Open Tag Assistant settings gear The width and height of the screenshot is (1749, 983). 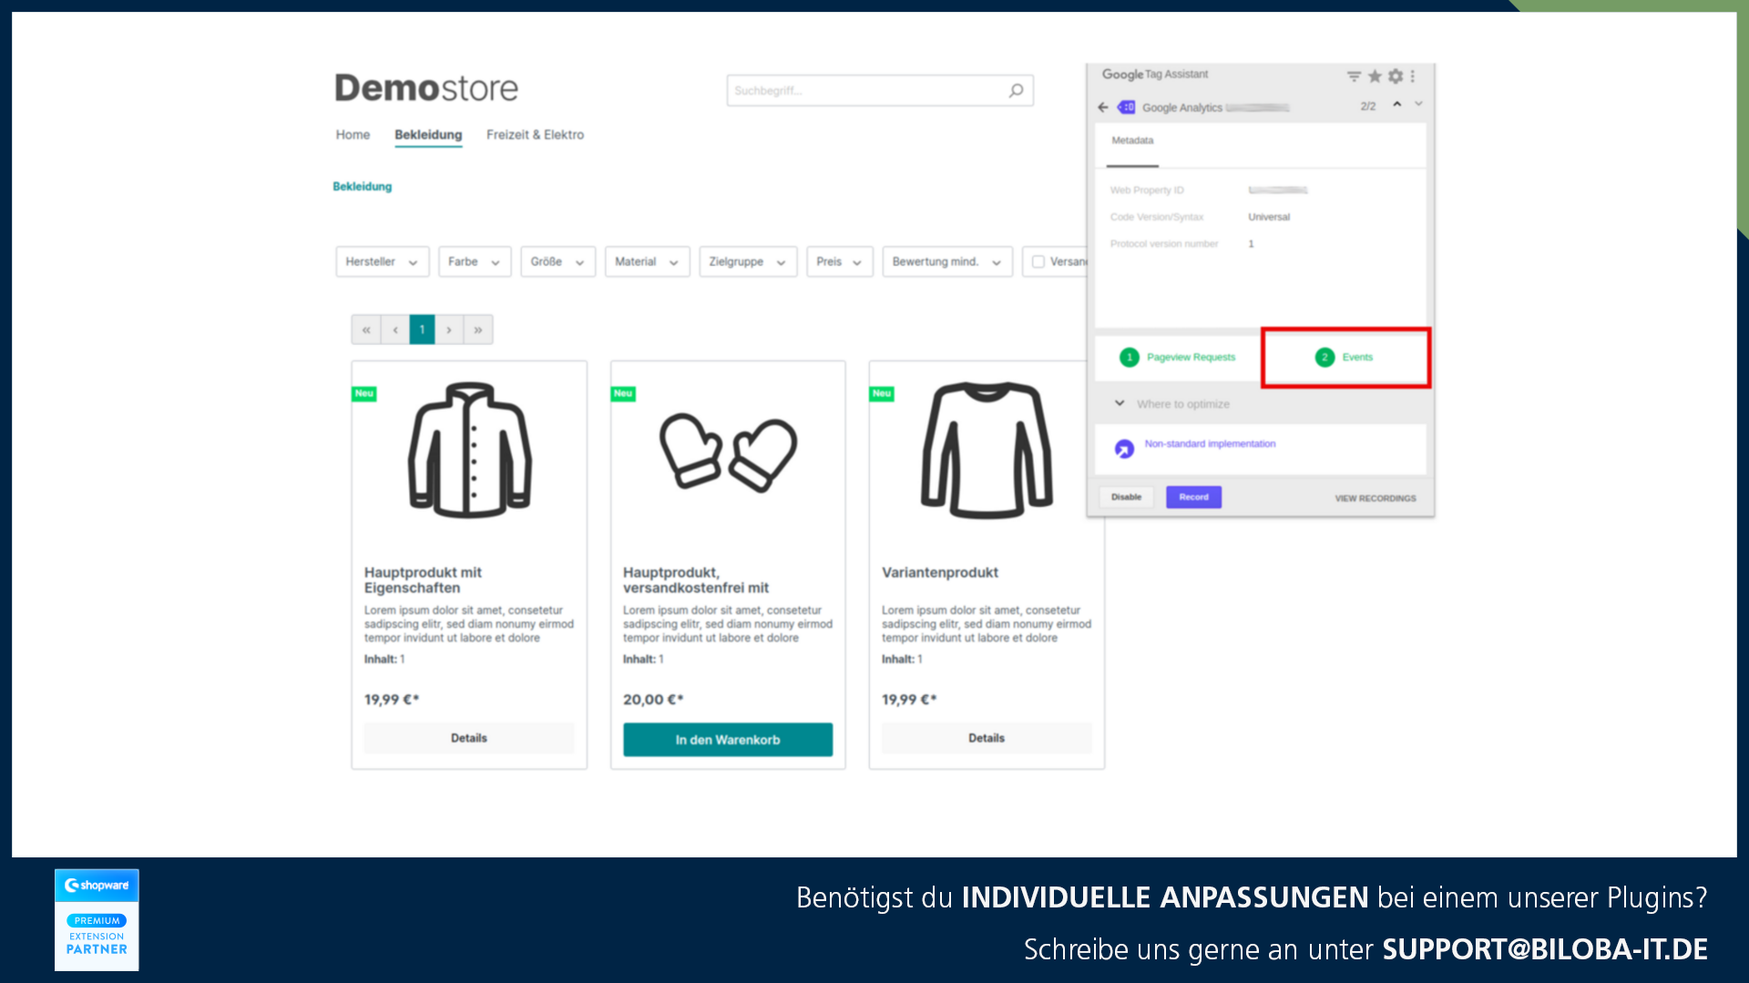(x=1396, y=76)
